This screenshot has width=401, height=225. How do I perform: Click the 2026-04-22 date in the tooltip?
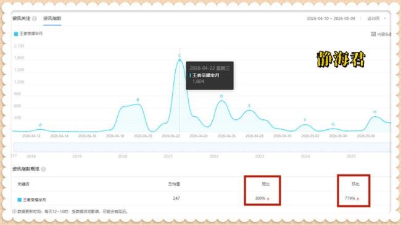coord(202,68)
